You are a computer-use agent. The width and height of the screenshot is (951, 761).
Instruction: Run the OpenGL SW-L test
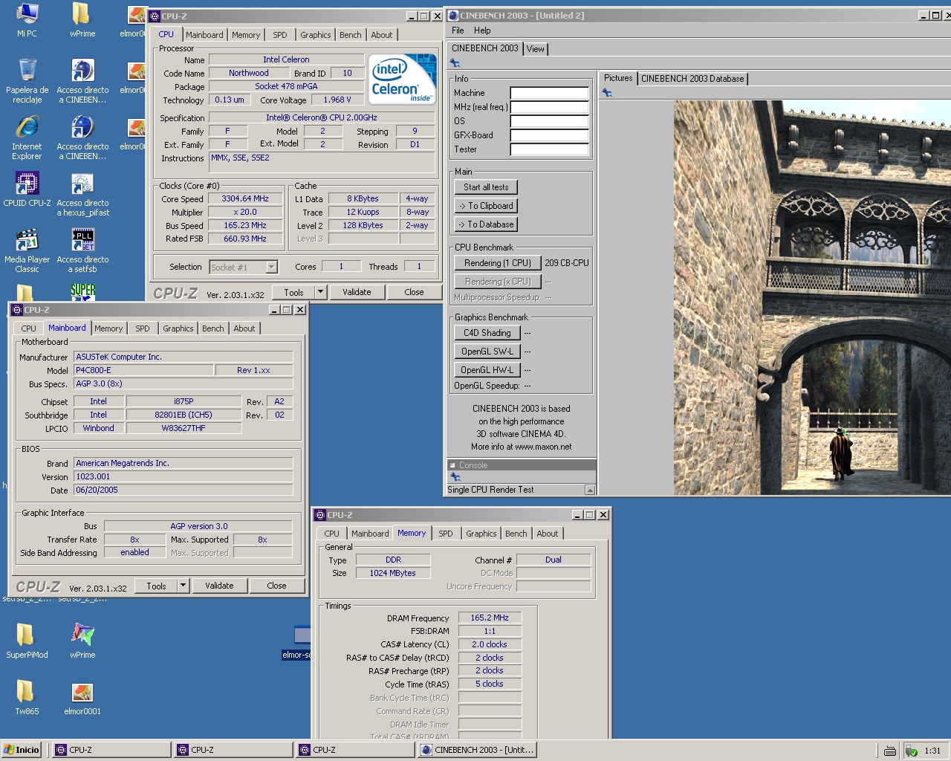(x=487, y=352)
